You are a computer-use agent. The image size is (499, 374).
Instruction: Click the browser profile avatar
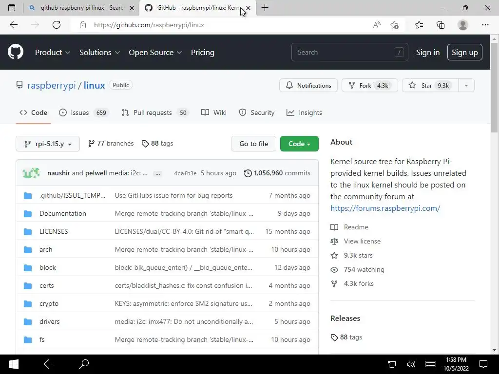point(463,25)
